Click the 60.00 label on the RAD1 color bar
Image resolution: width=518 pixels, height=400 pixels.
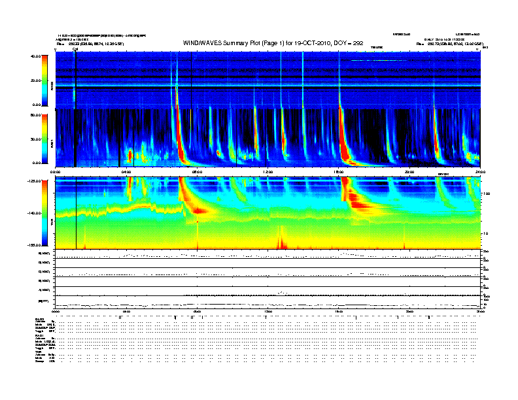coord(36,115)
